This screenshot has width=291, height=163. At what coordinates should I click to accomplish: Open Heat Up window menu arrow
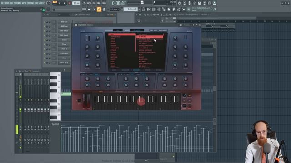[x=73, y=25]
